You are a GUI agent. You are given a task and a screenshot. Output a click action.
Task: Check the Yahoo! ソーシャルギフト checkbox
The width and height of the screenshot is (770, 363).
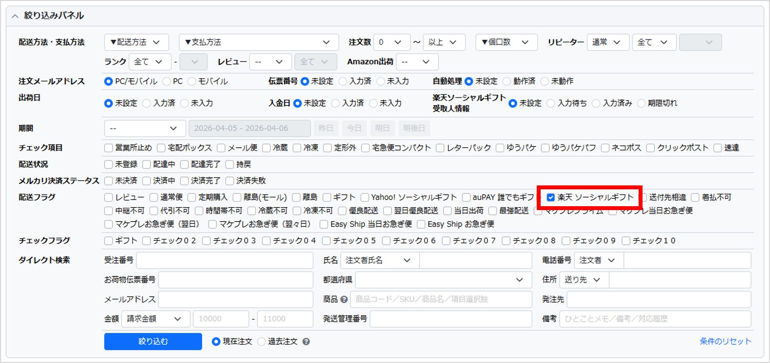[365, 198]
